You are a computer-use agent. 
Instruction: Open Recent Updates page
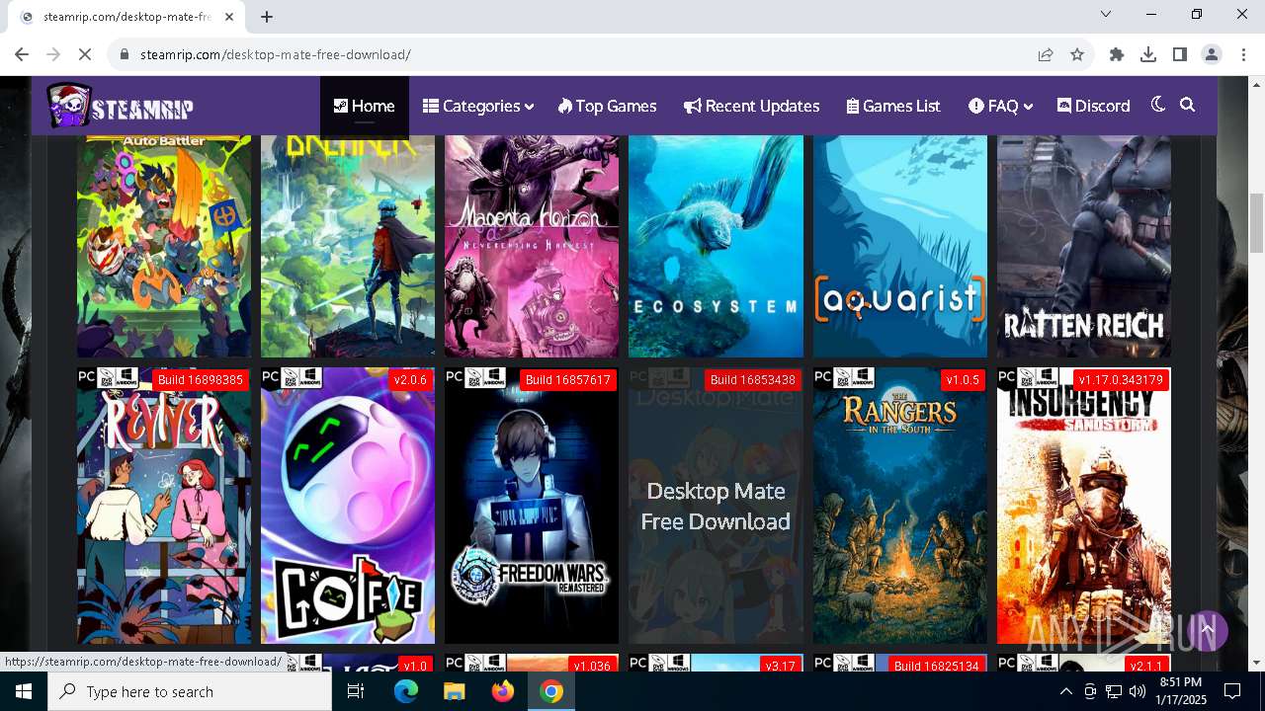751,106
